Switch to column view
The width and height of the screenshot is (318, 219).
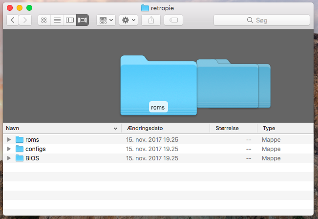[70, 20]
